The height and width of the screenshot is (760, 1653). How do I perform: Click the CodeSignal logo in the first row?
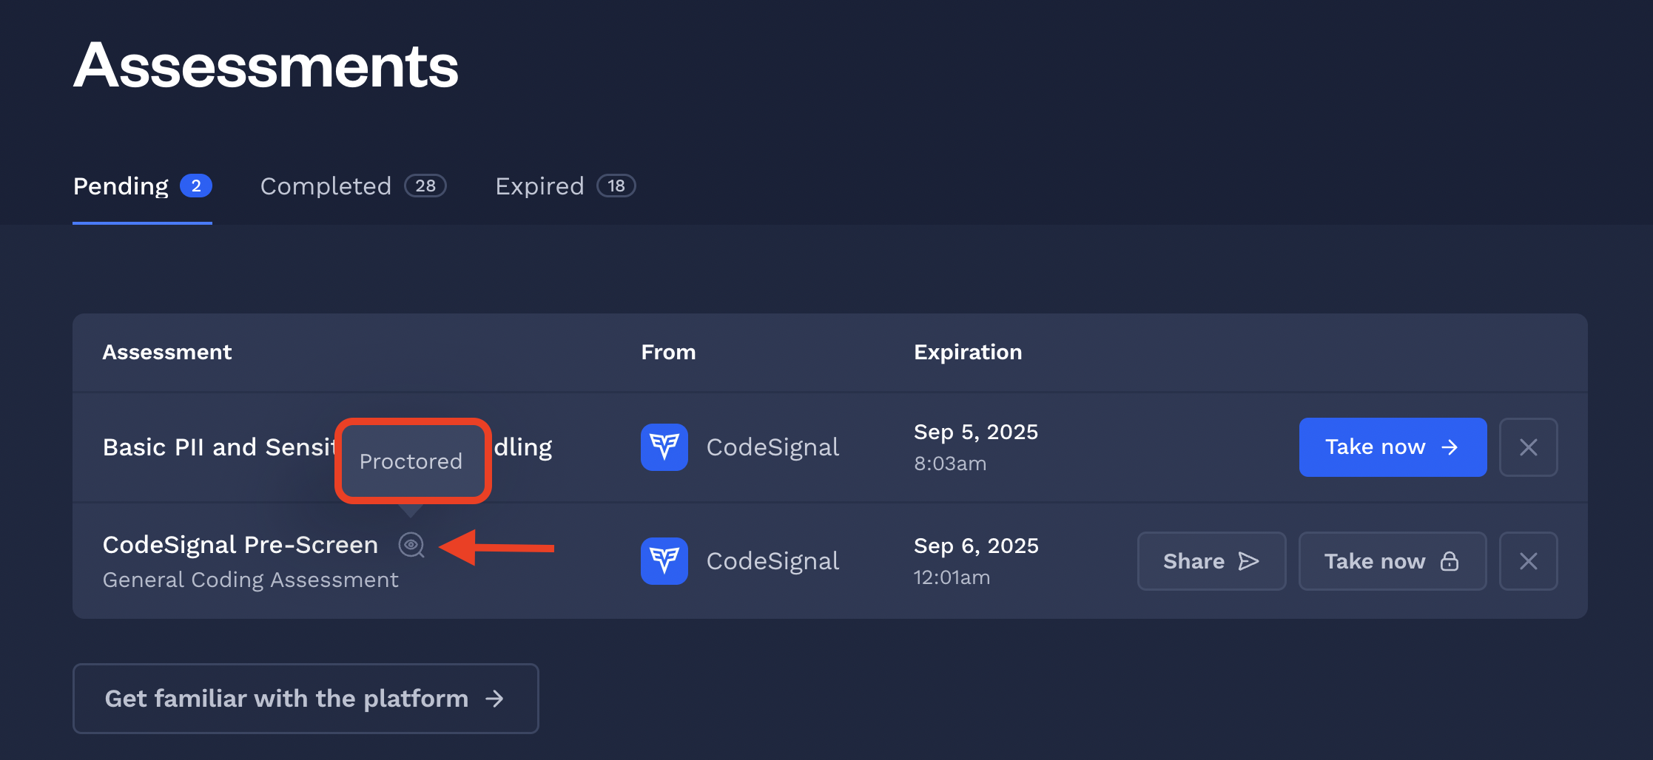click(664, 447)
